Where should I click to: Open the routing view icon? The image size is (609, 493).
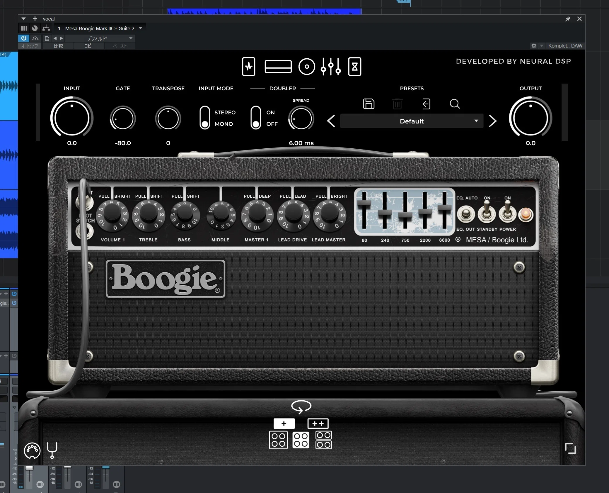point(46,28)
